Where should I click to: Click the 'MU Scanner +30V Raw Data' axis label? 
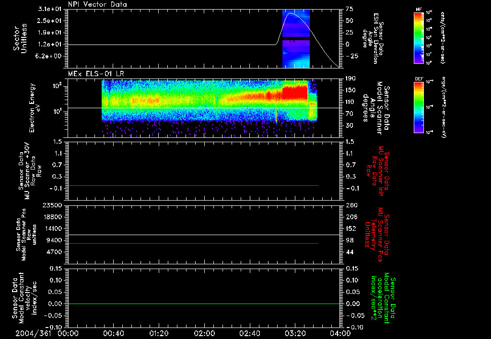coord(30,171)
